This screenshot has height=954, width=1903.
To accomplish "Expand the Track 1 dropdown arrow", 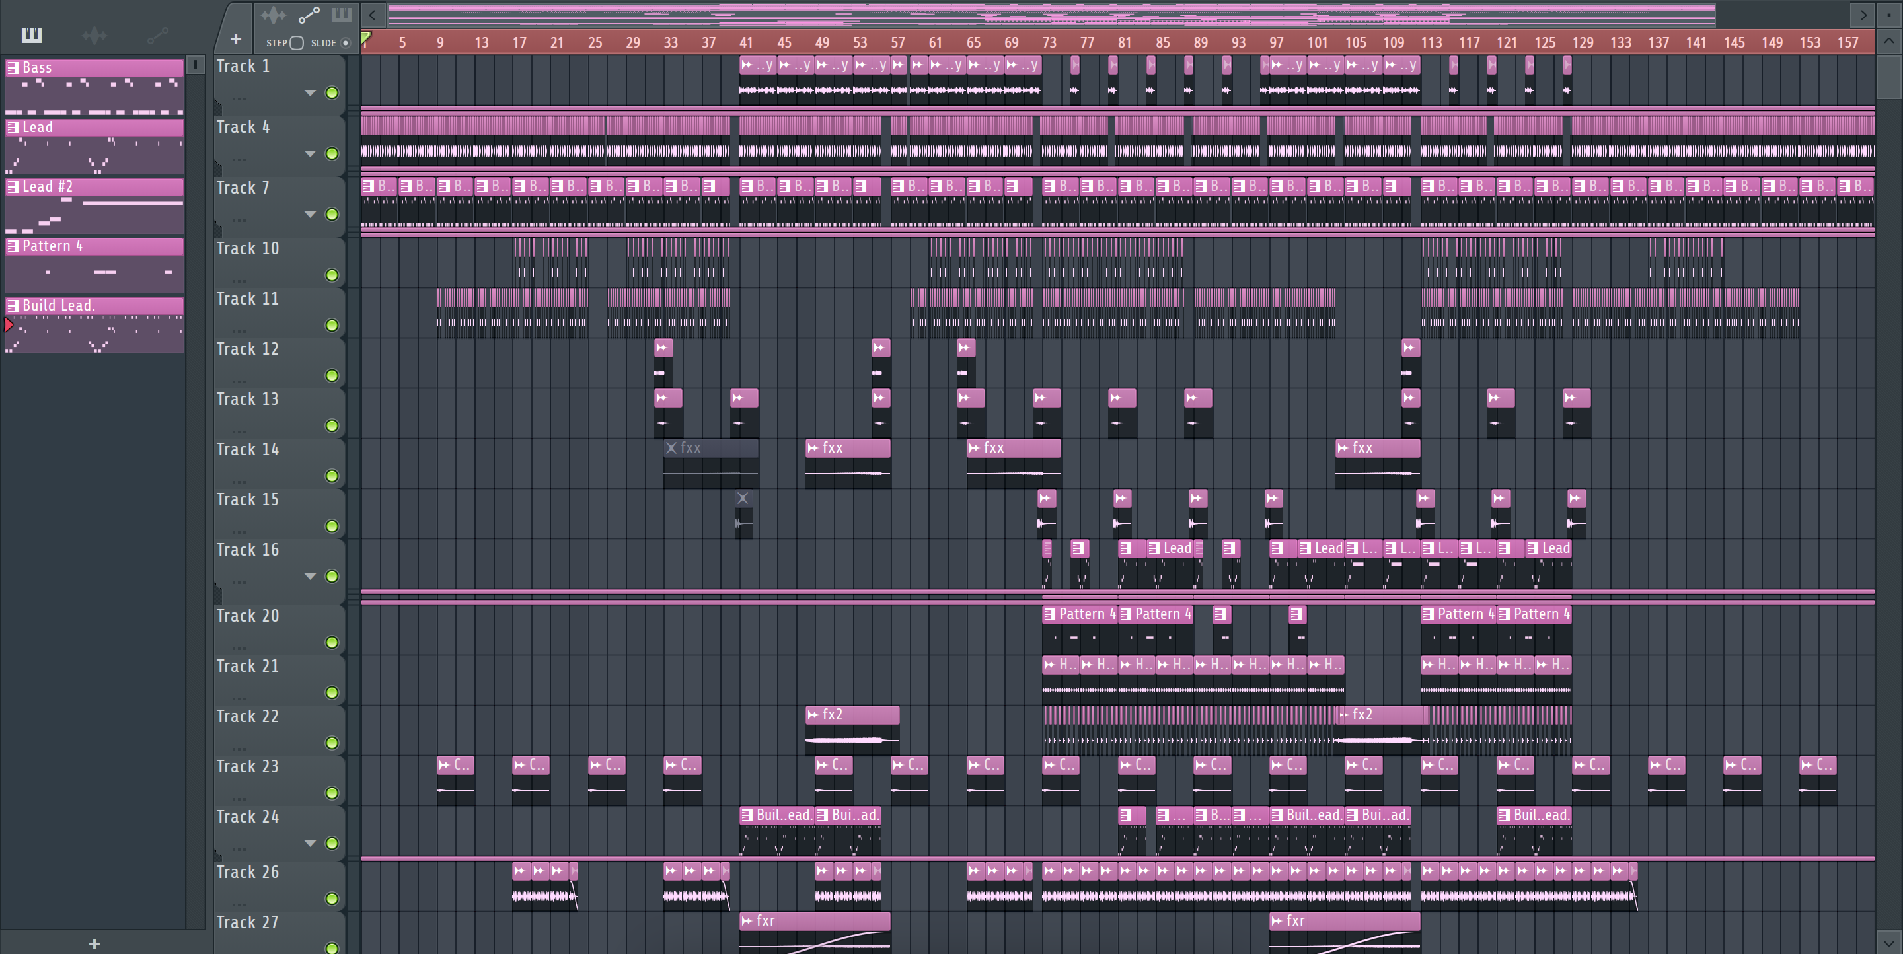I will (311, 93).
